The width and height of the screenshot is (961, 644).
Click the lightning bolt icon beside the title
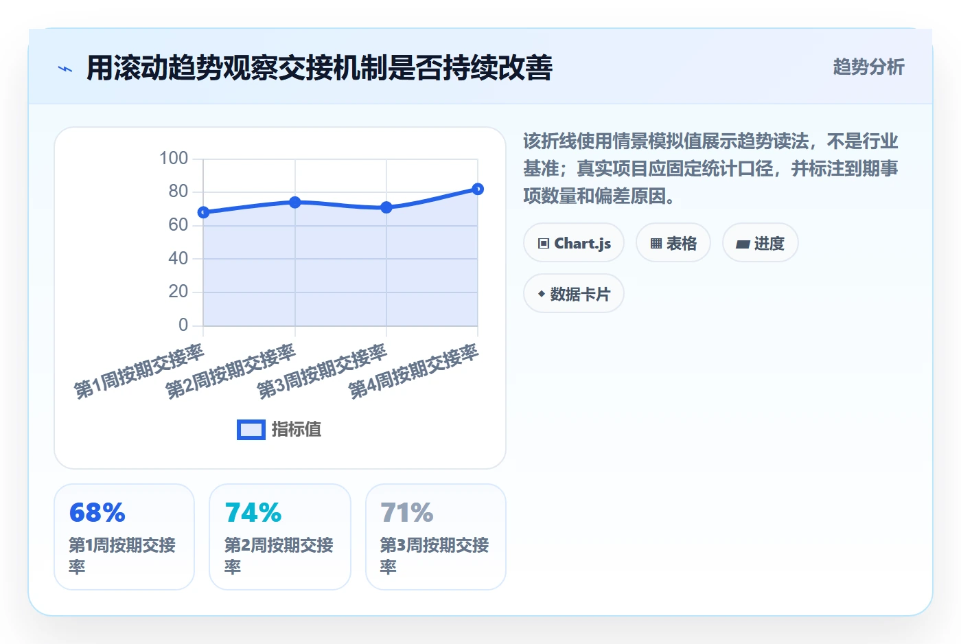[x=65, y=69]
